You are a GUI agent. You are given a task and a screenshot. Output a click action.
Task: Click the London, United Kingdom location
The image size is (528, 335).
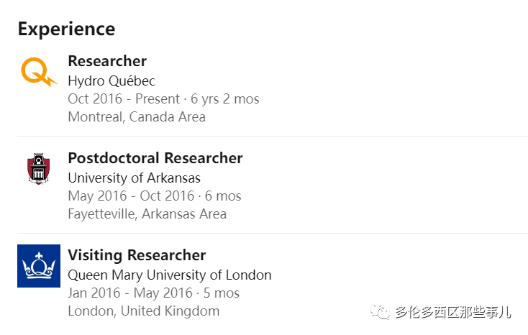[x=143, y=311]
